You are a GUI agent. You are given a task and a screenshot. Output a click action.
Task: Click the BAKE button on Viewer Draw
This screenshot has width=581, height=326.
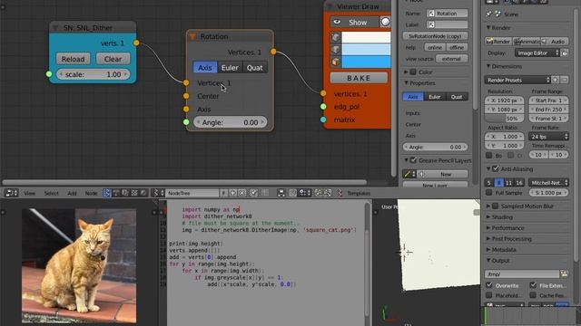359,78
